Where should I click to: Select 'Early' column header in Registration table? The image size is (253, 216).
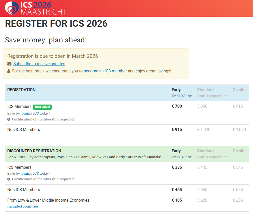click(x=176, y=90)
